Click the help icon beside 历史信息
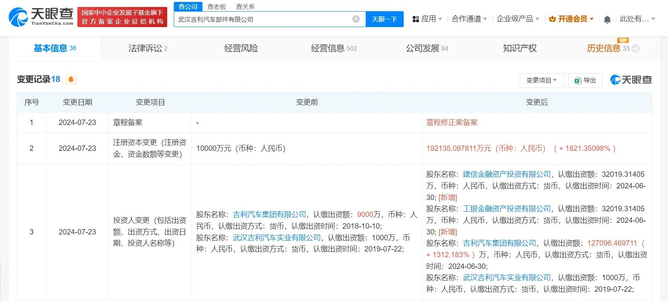 point(635,48)
